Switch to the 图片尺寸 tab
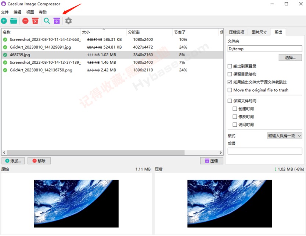 259,32
